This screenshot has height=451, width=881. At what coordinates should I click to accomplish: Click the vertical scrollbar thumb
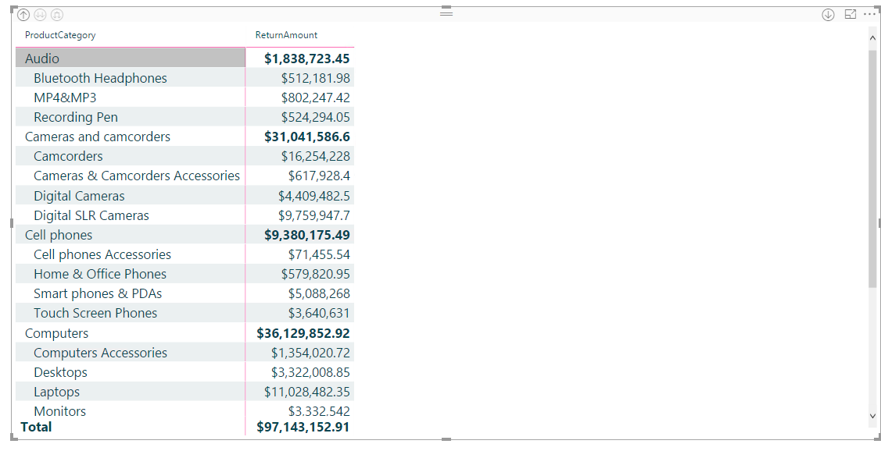(872, 169)
